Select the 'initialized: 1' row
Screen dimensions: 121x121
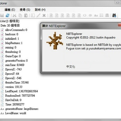12,39
